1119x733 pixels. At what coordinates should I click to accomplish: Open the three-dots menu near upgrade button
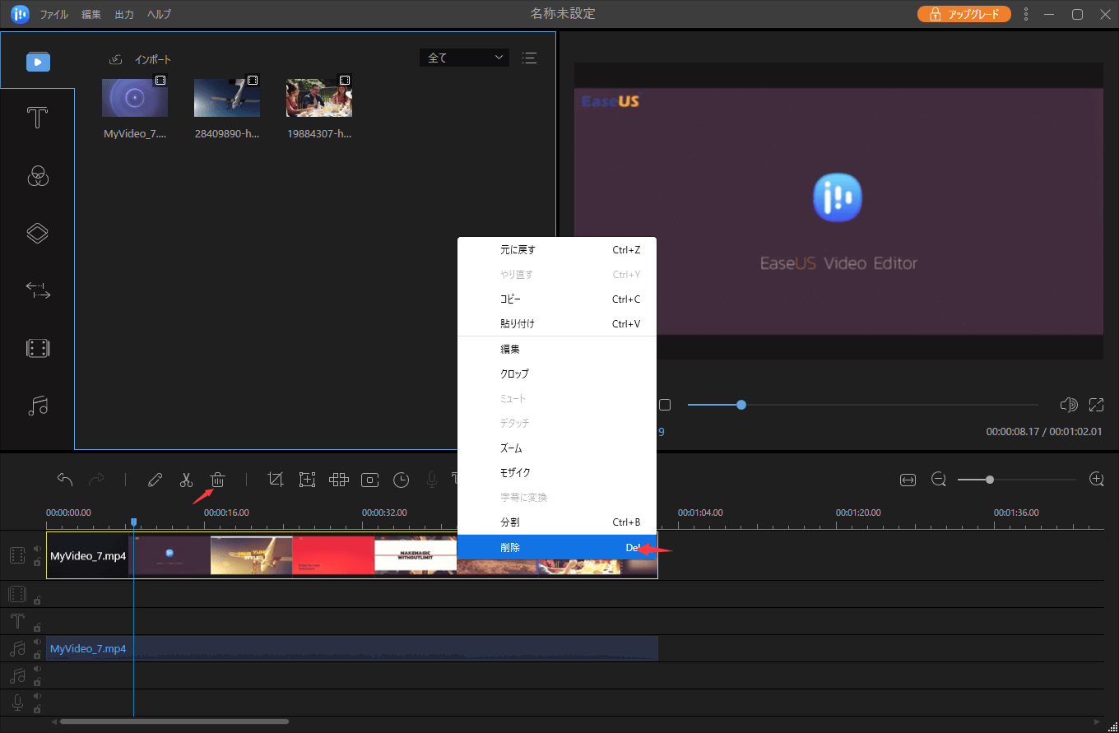tap(1026, 14)
